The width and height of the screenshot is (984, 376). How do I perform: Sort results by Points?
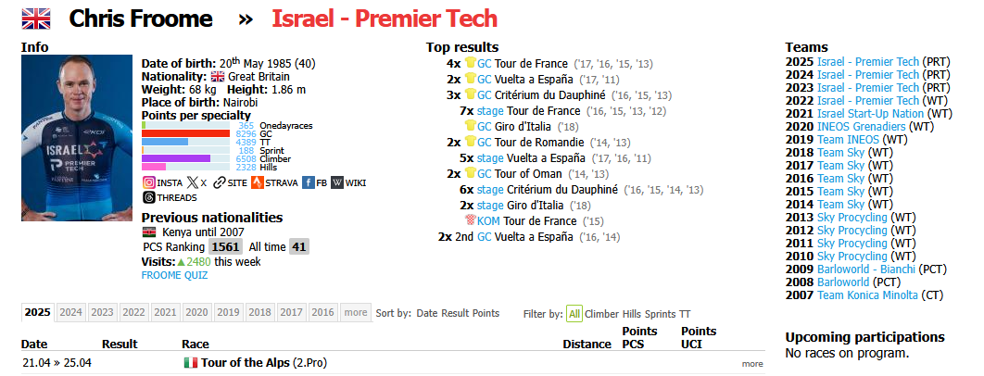click(x=486, y=314)
